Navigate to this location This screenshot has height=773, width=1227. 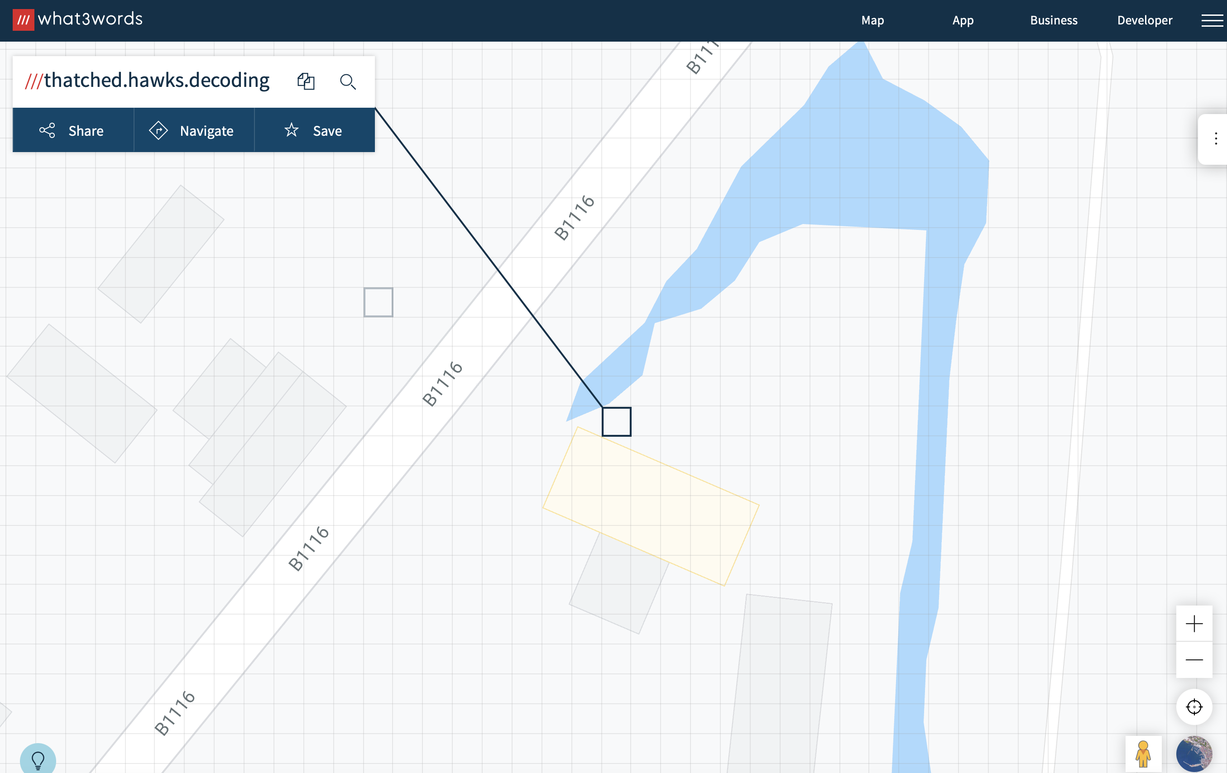pos(194,131)
